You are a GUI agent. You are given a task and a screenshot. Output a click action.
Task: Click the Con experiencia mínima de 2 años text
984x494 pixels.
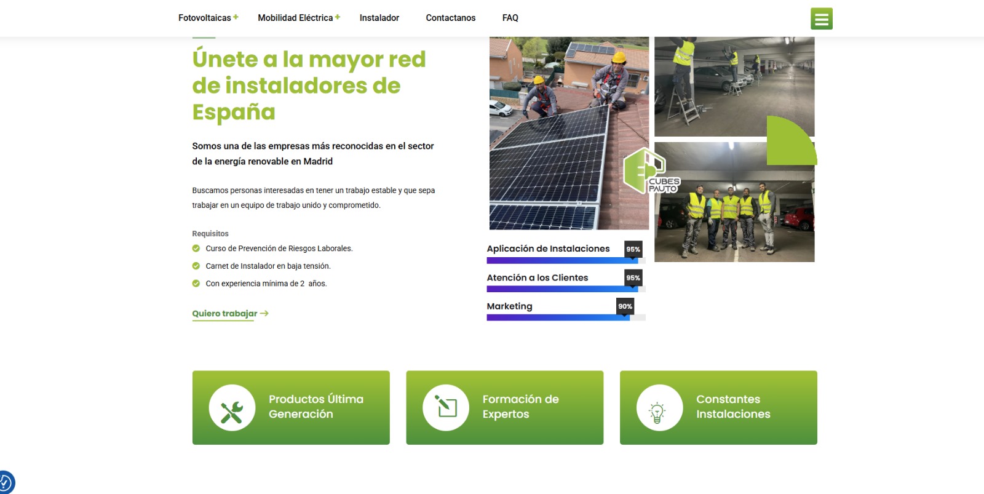(266, 284)
